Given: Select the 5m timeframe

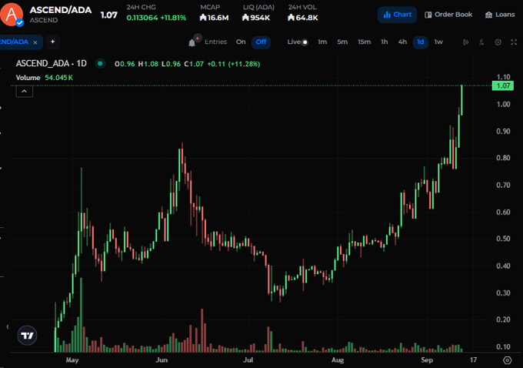Looking at the screenshot, I should click(x=342, y=42).
